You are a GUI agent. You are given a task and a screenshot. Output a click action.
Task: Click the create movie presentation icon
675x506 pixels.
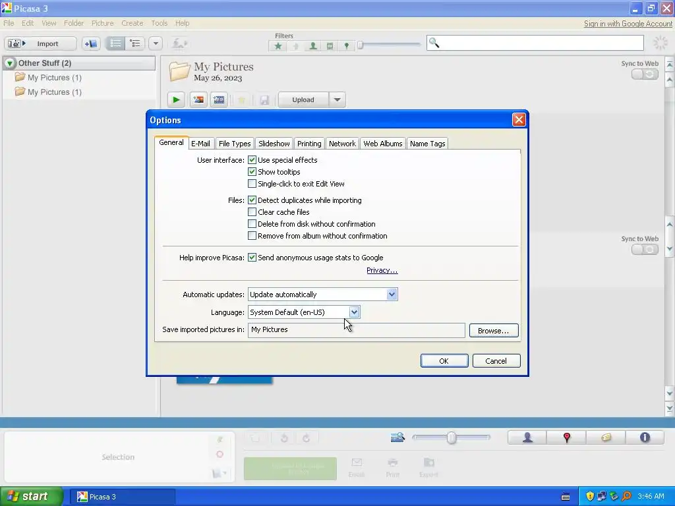219,100
